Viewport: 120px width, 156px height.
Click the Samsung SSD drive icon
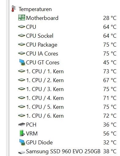pos(22,152)
